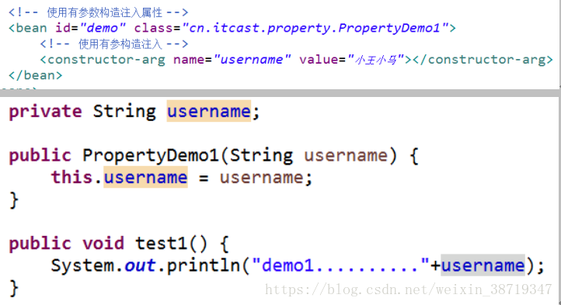Select the id value "demo"
Viewport: 561px width, 305px height.
103,28
